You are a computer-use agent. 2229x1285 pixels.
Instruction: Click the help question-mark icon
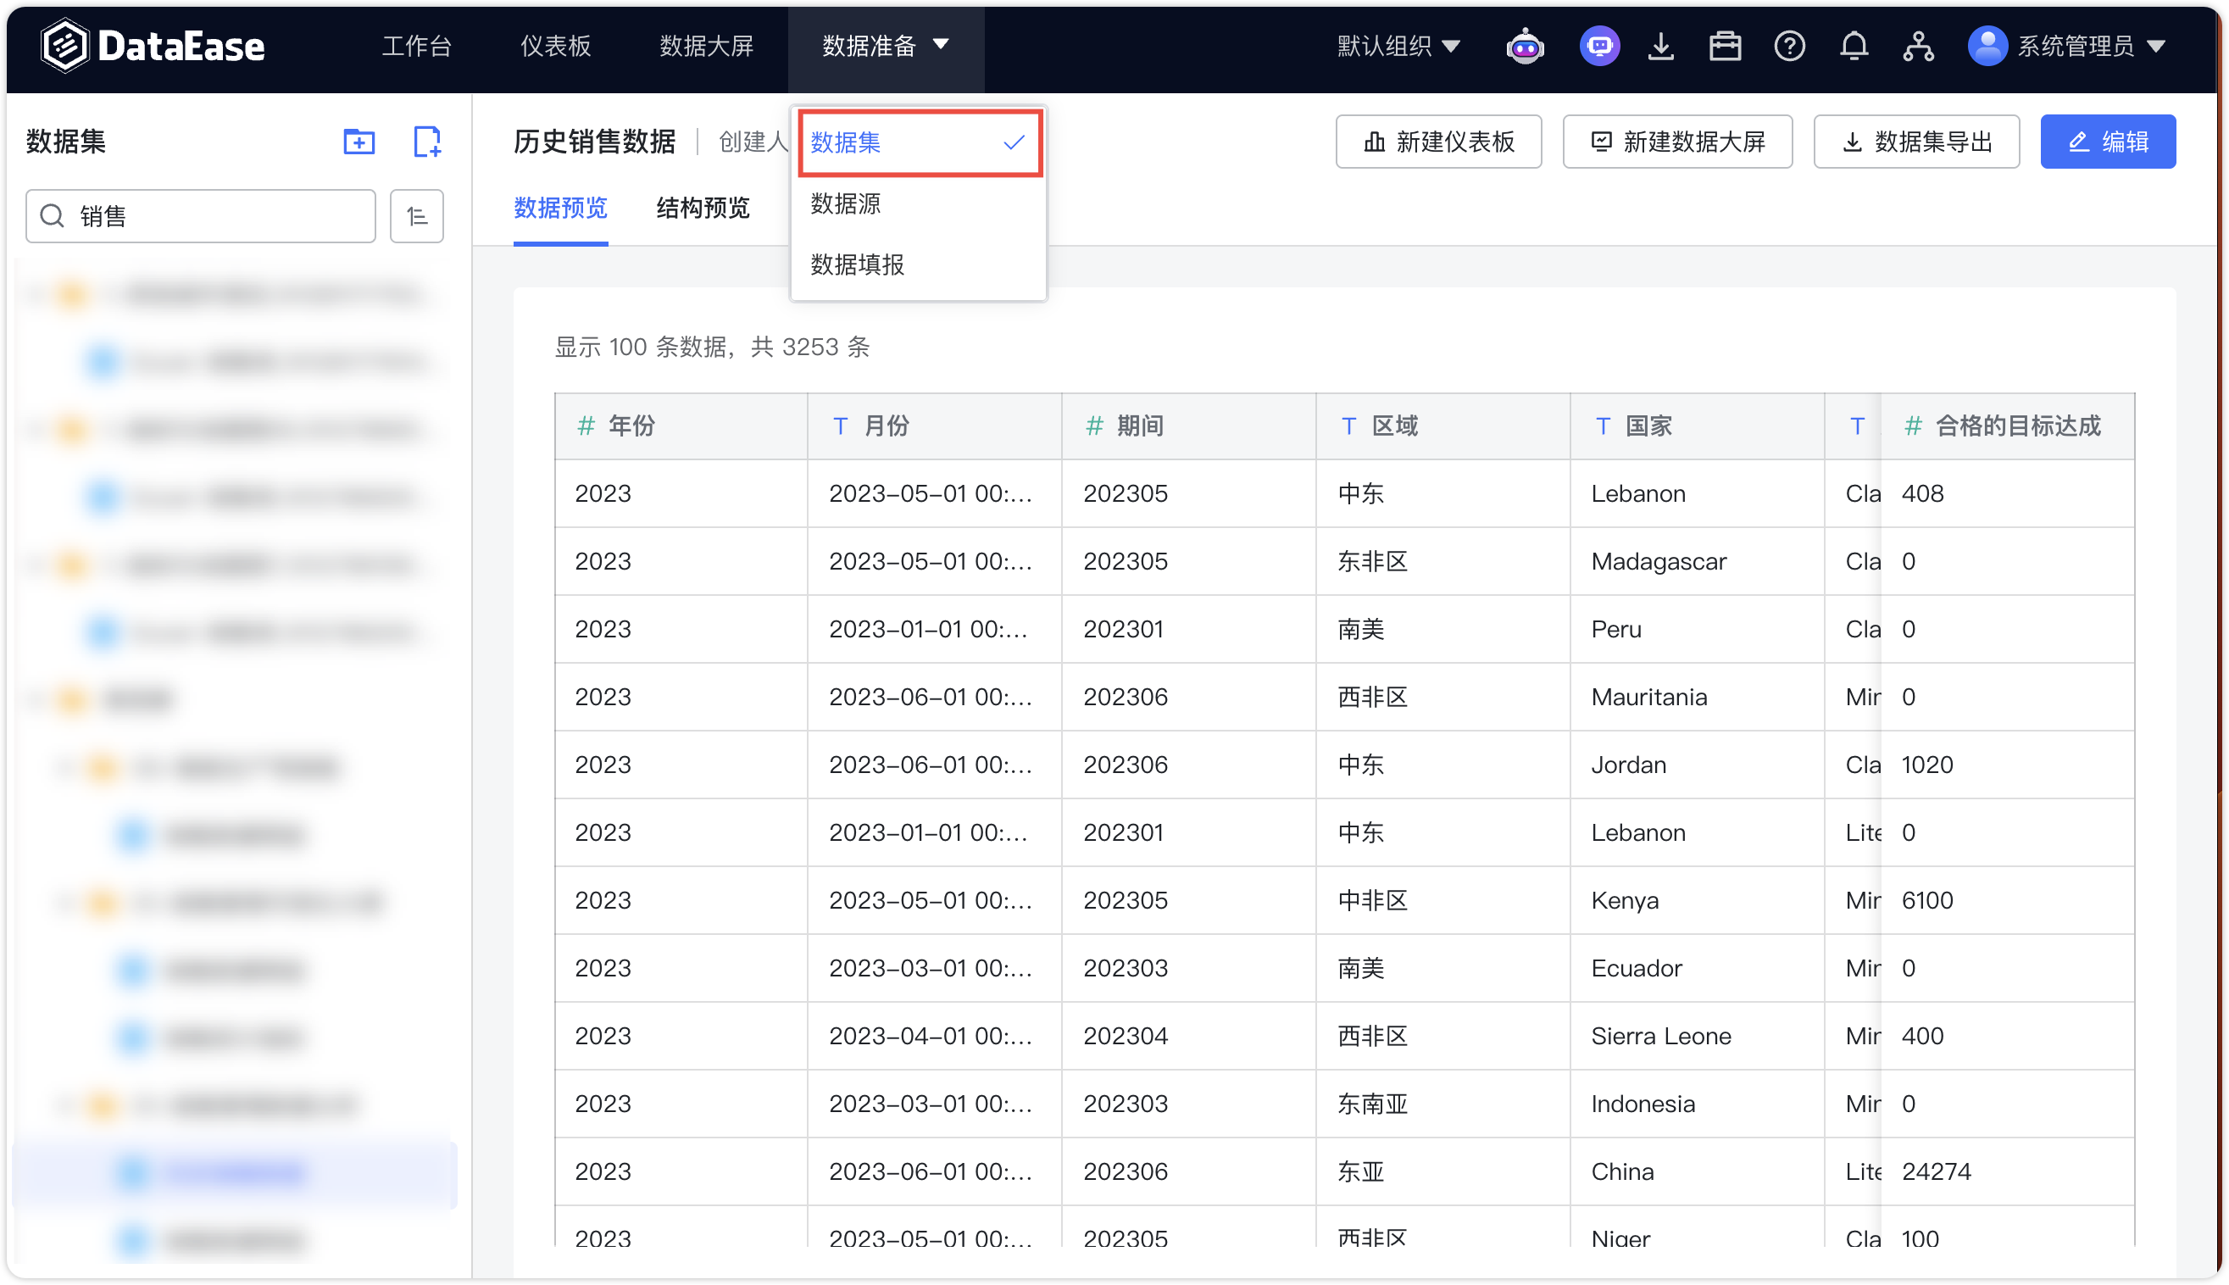pos(1789,45)
